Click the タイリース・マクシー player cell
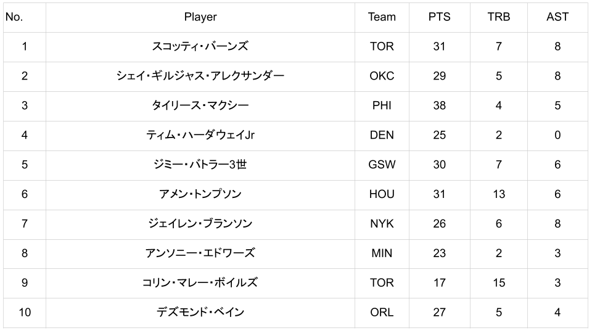This screenshot has height=333, width=592. point(200,105)
